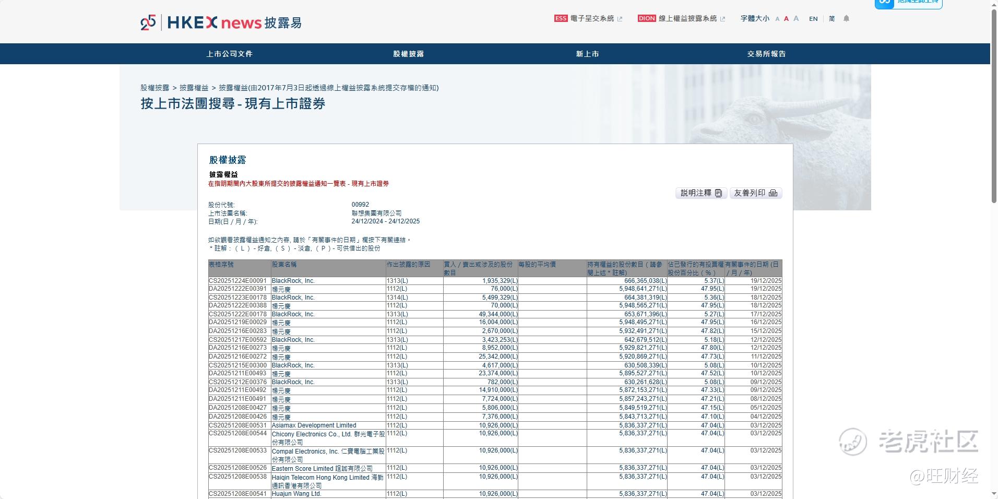Switch language to EN

[x=813, y=19]
